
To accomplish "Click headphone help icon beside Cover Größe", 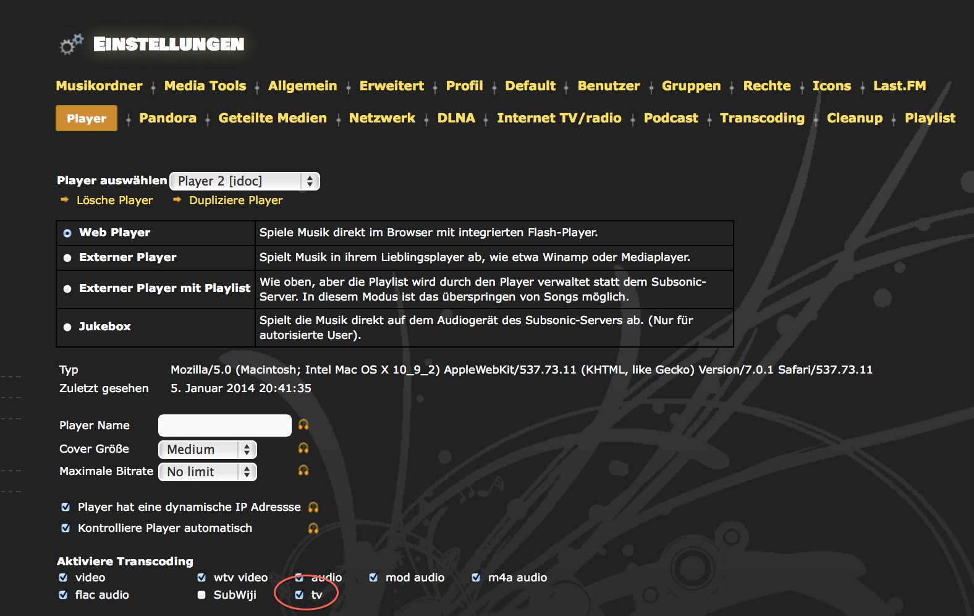I will (x=303, y=448).
